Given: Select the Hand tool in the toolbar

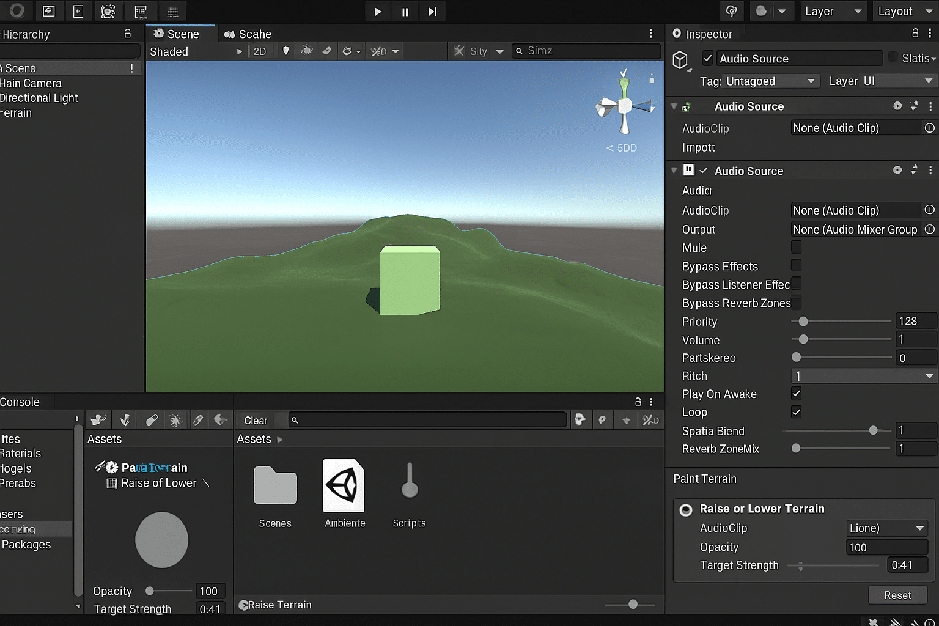Looking at the screenshot, I should pyautogui.click(x=17, y=11).
